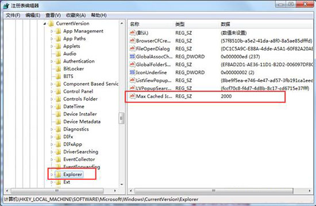The image size is (316, 206).
Task: Click the values pane scroll-right arrow
Action: [310, 191]
